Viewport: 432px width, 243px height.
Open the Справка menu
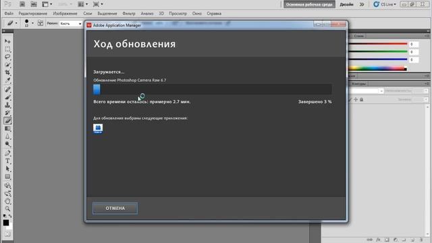point(214,13)
